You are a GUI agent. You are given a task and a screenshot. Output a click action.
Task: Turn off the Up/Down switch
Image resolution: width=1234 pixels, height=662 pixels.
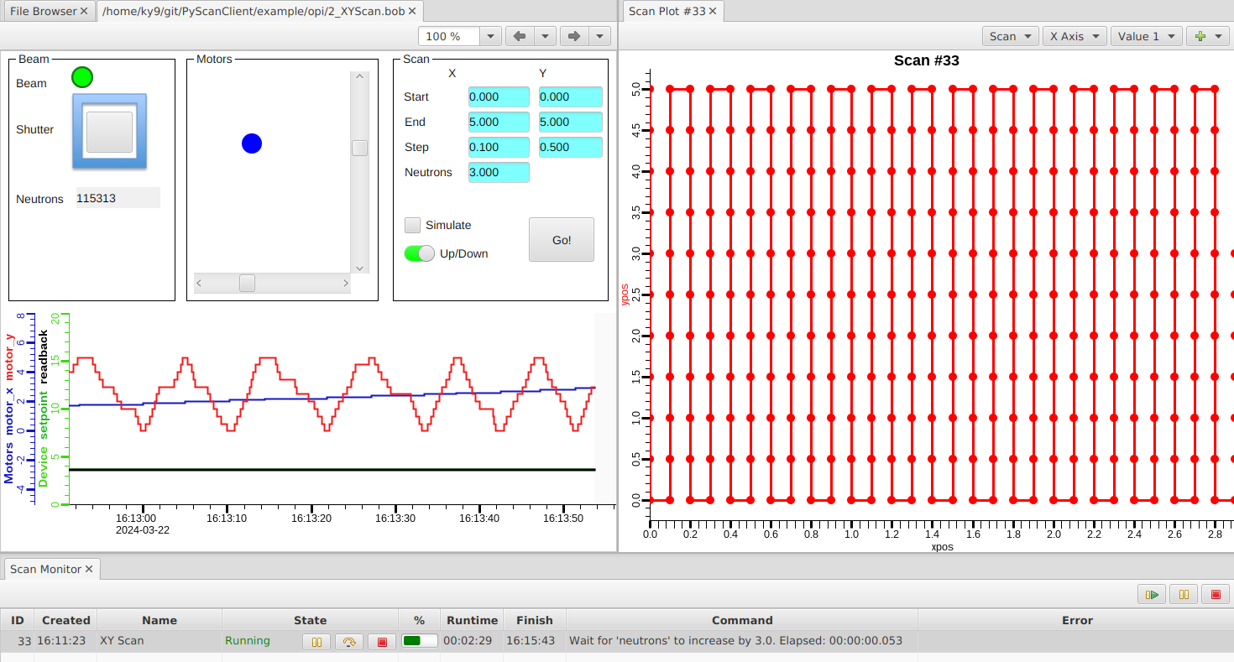click(x=420, y=253)
